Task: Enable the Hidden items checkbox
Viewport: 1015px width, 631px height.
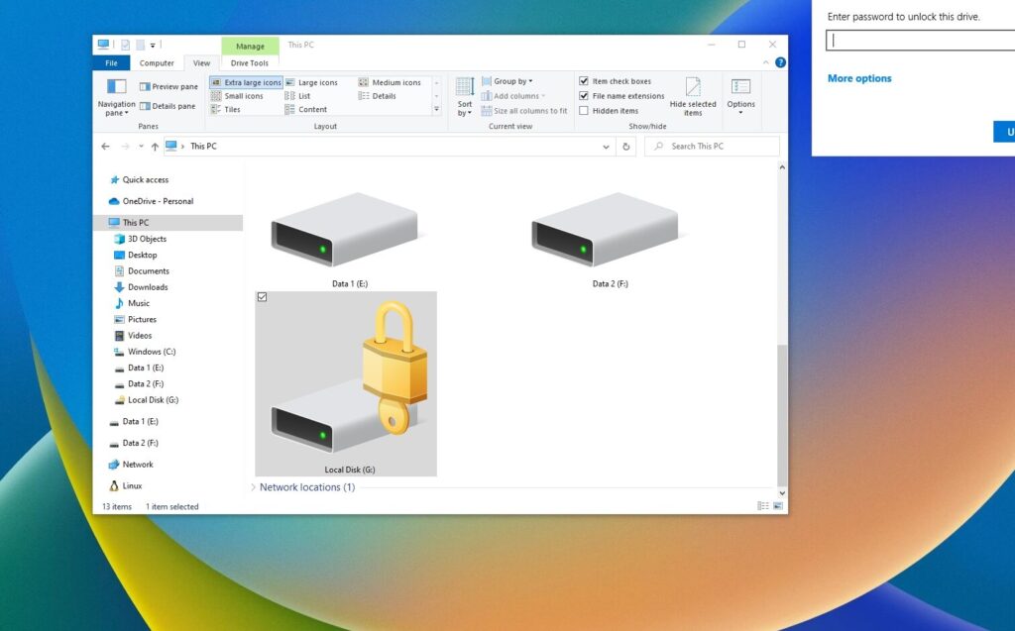Action: [x=584, y=111]
